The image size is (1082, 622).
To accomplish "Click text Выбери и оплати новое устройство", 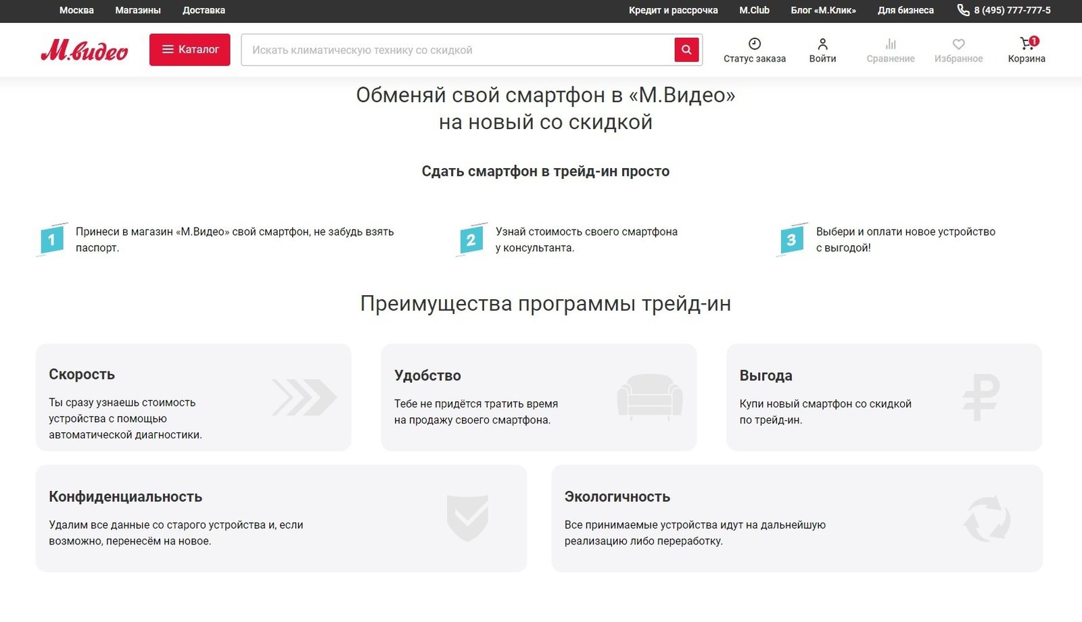I will pyautogui.click(x=905, y=232).
